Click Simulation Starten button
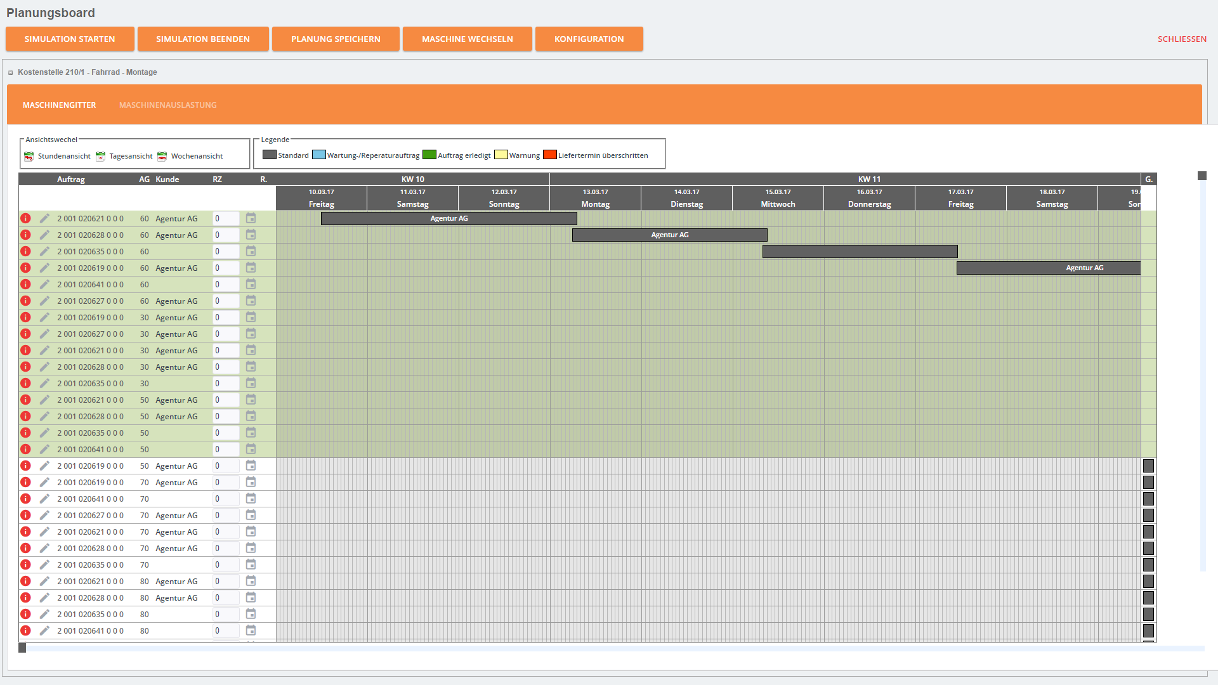The width and height of the screenshot is (1218, 685). click(70, 39)
